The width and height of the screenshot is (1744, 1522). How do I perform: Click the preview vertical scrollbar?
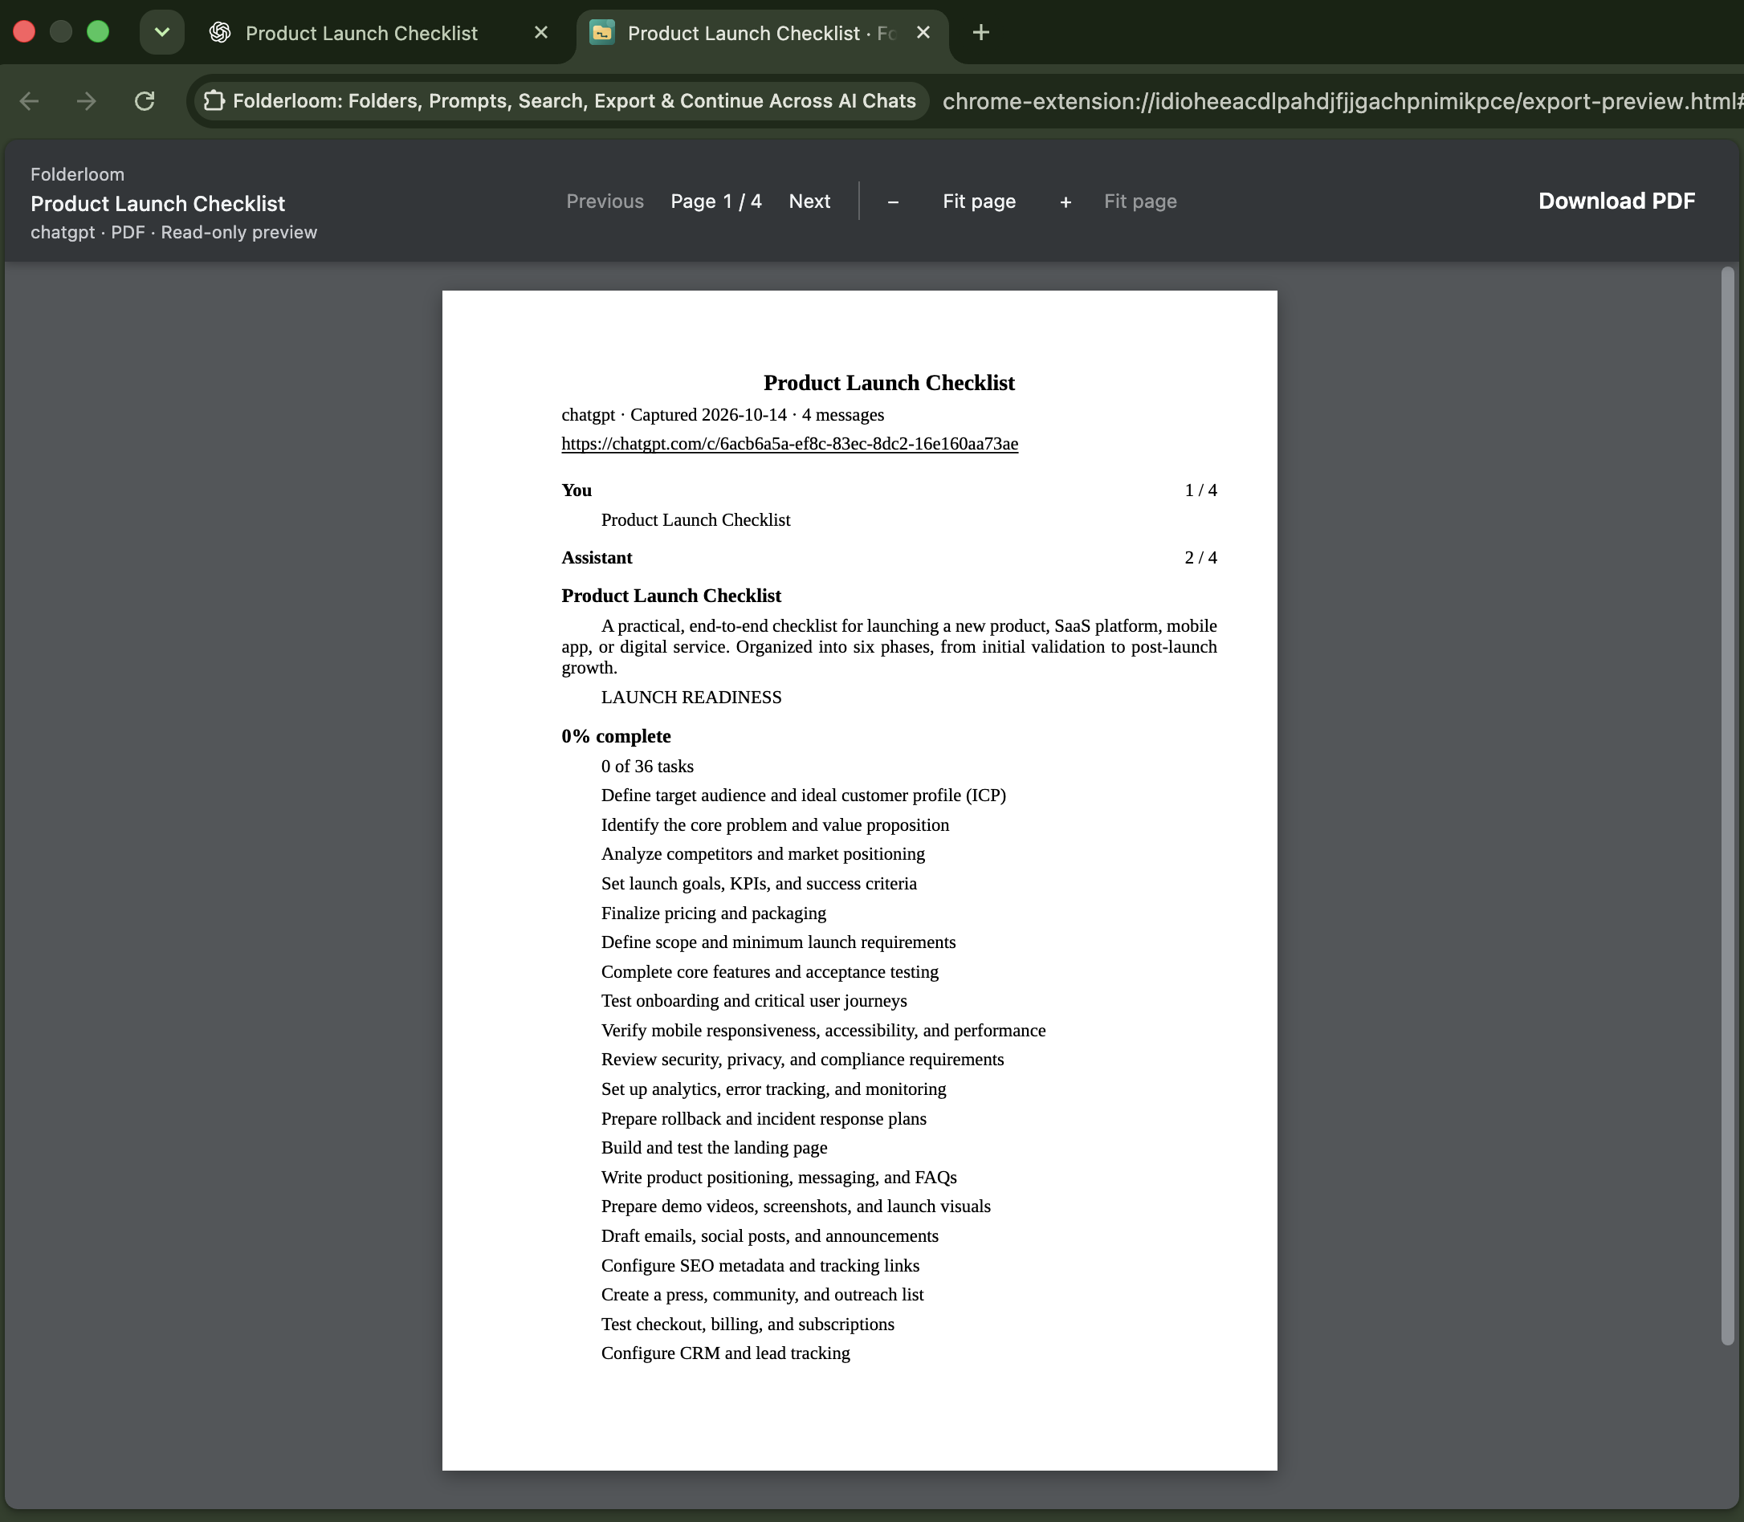point(1727,805)
